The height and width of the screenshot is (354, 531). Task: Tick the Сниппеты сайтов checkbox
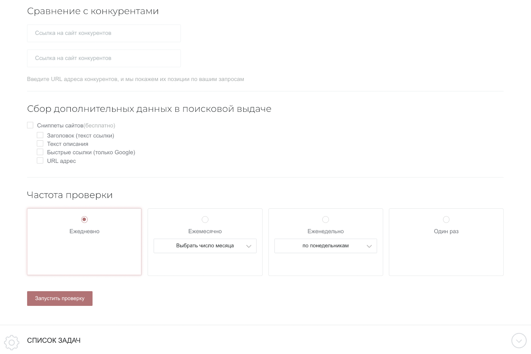30,125
